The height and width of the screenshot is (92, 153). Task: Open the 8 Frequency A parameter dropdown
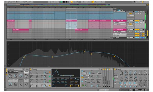click(x=120, y=24)
